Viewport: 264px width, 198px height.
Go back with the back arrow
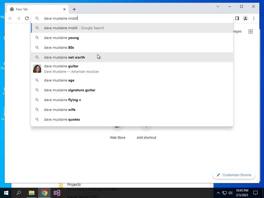click(x=10, y=18)
